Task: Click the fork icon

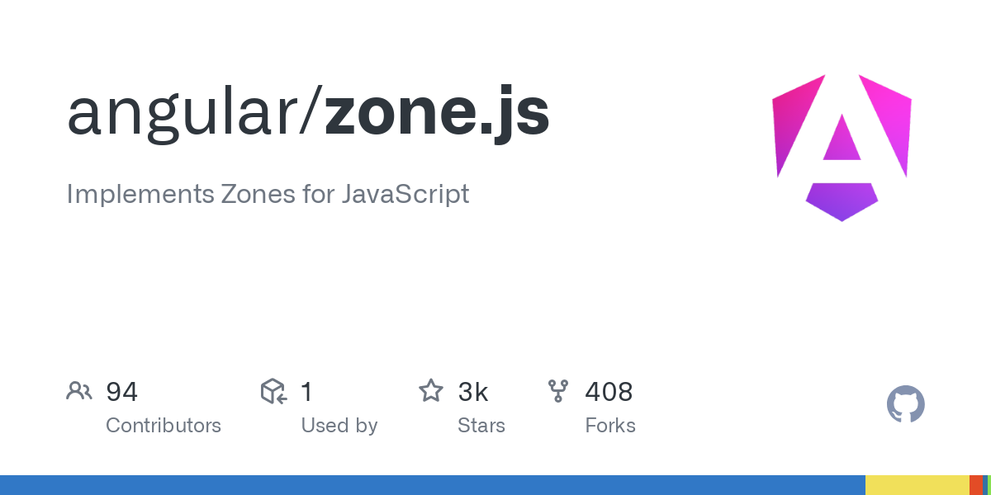Action: click(x=558, y=391)
